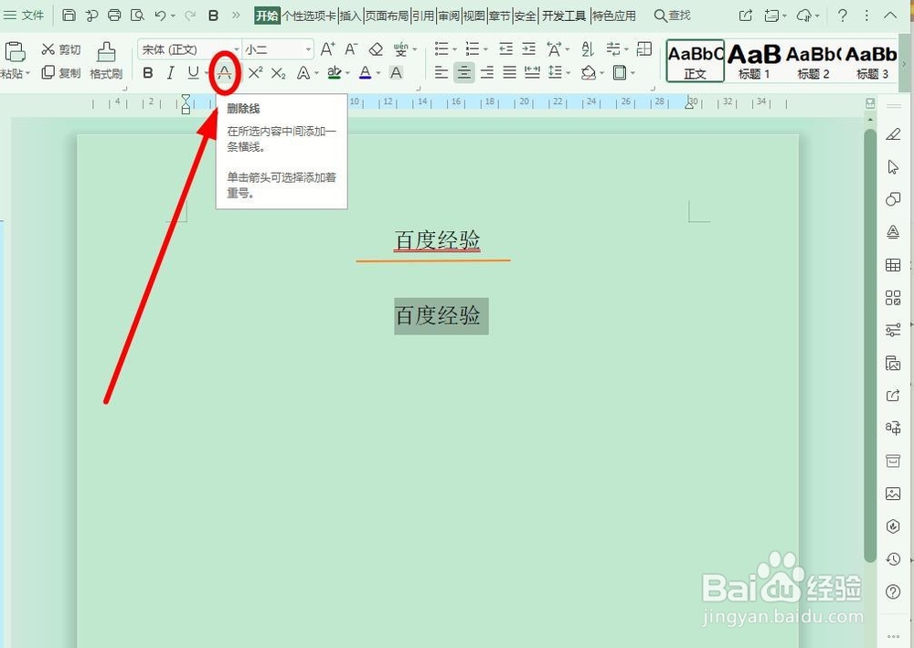914x648 pixels.
Task: Apply the 标题 3 style
Action: [x=871, y=60]
